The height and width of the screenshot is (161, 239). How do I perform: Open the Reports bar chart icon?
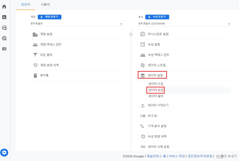click(x=4, y=17)
